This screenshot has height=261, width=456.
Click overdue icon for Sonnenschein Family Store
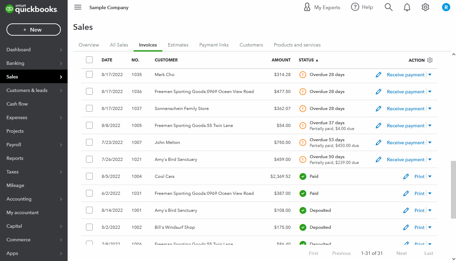coord(303,109)
